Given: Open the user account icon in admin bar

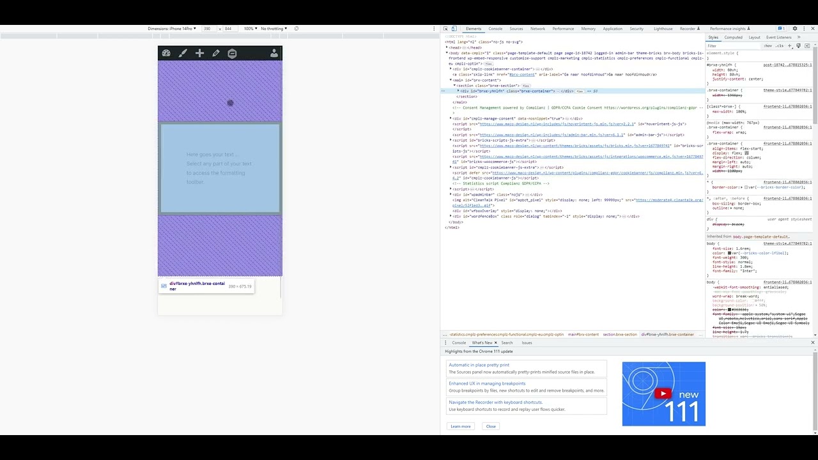Looking at the screenshot, I should click(274, 54).
